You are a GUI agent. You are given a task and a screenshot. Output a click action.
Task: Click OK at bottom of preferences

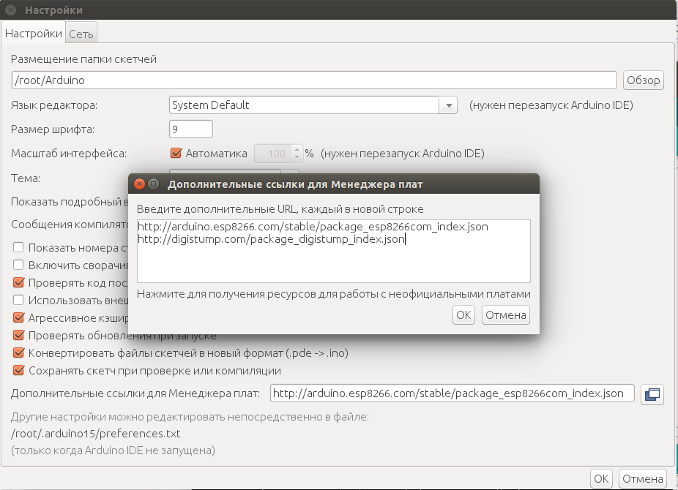click(601, 478)
